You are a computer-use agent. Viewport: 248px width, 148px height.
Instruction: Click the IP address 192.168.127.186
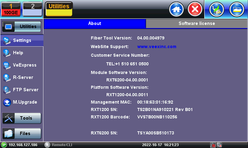[x=23, y=145]
